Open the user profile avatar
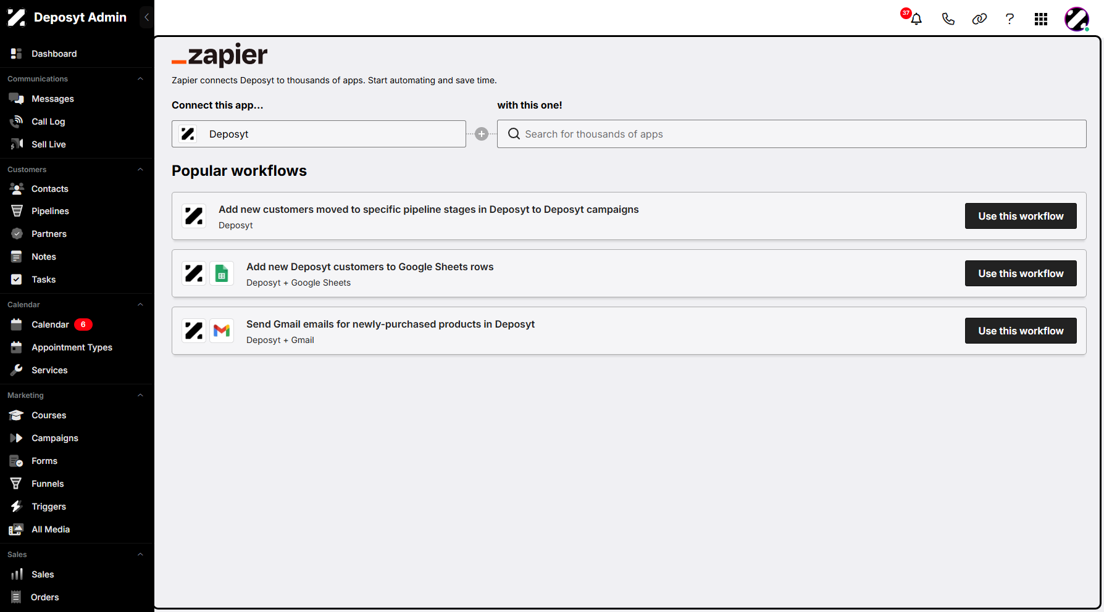The image size is (1104, 612). pyautogui.click(x=1077, y=19)
